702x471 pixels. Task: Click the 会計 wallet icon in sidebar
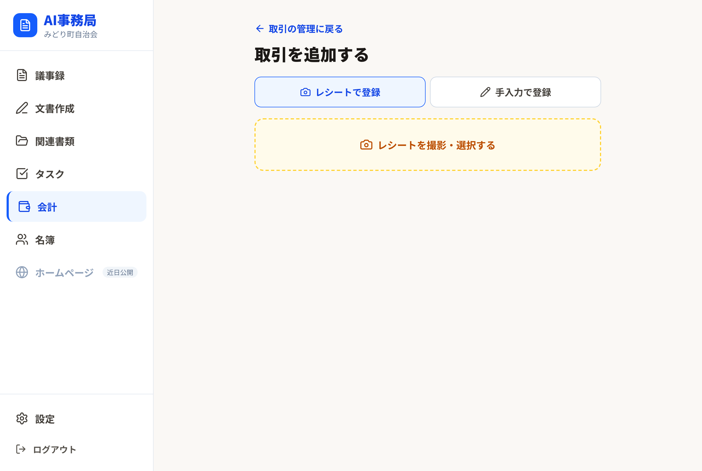click(x=24, y=207)
